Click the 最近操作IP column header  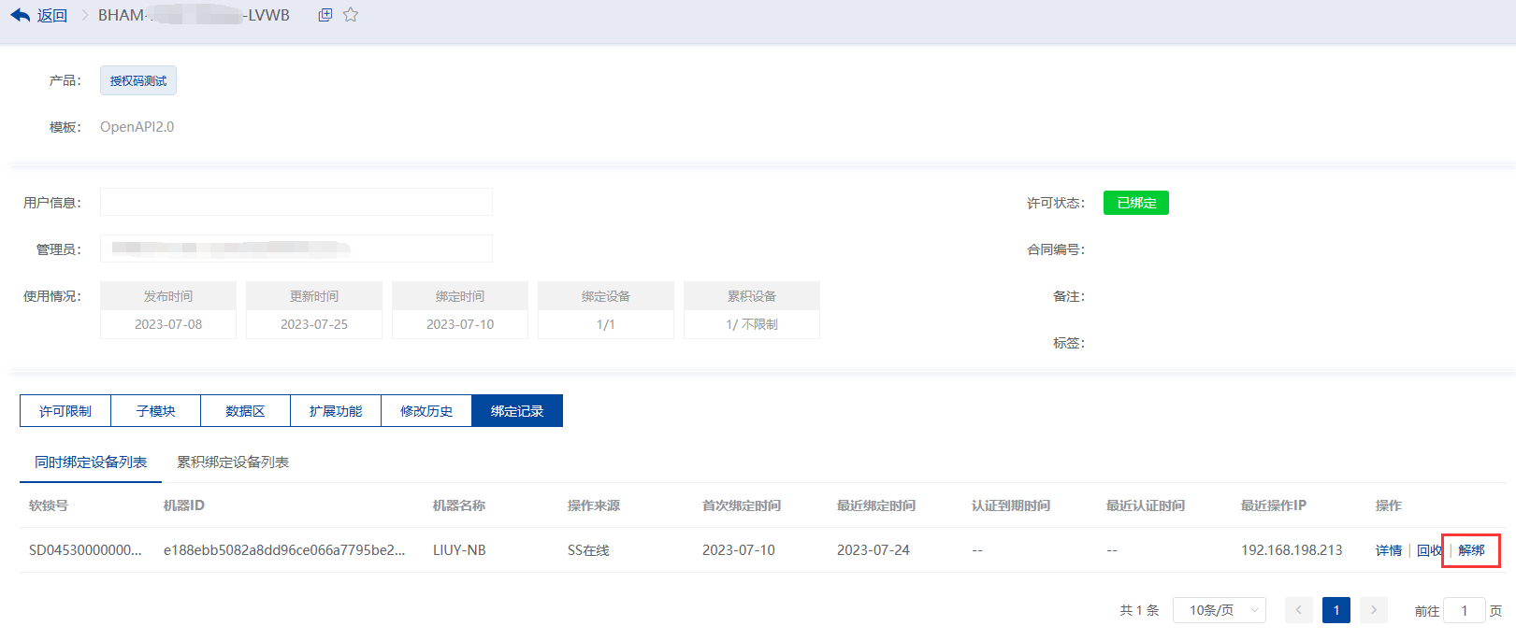click(x=1274, y=505)
